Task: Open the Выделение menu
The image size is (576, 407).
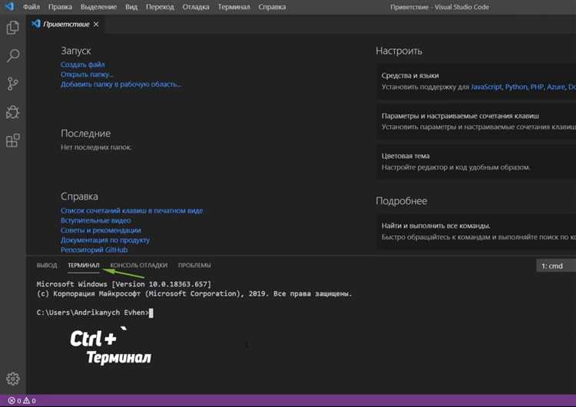Action: 98,7
